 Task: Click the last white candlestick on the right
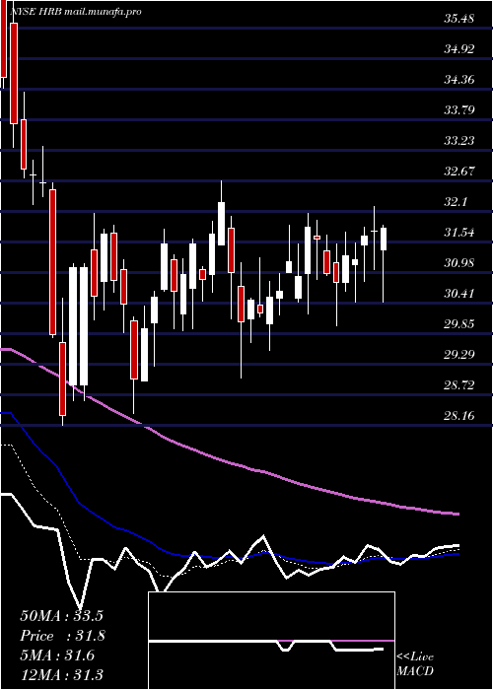[x=384, y=239]
